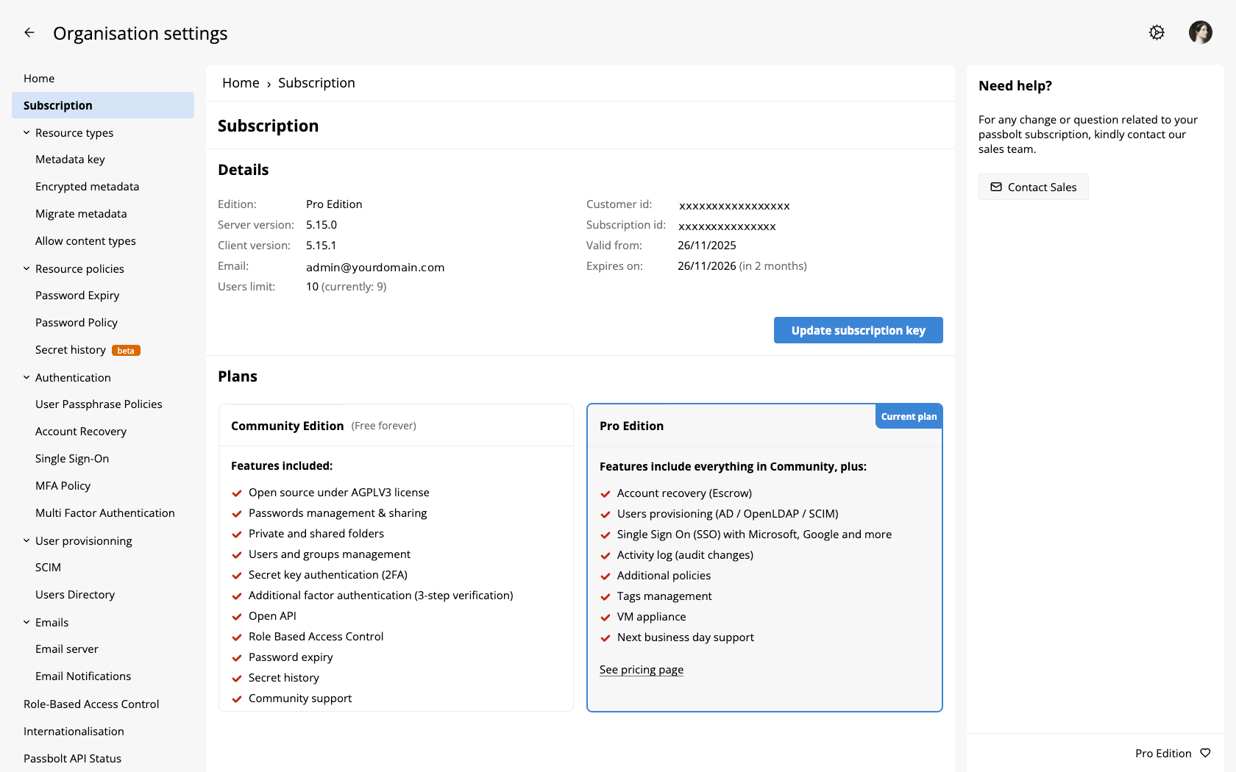The image size is (1236, 772).
Task: Click the envelope icon on Contact Sales
Action: [996, 187]
